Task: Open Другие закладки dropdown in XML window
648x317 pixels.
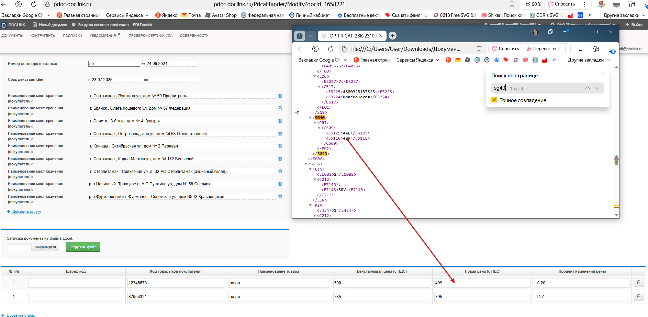Action: 589,60
